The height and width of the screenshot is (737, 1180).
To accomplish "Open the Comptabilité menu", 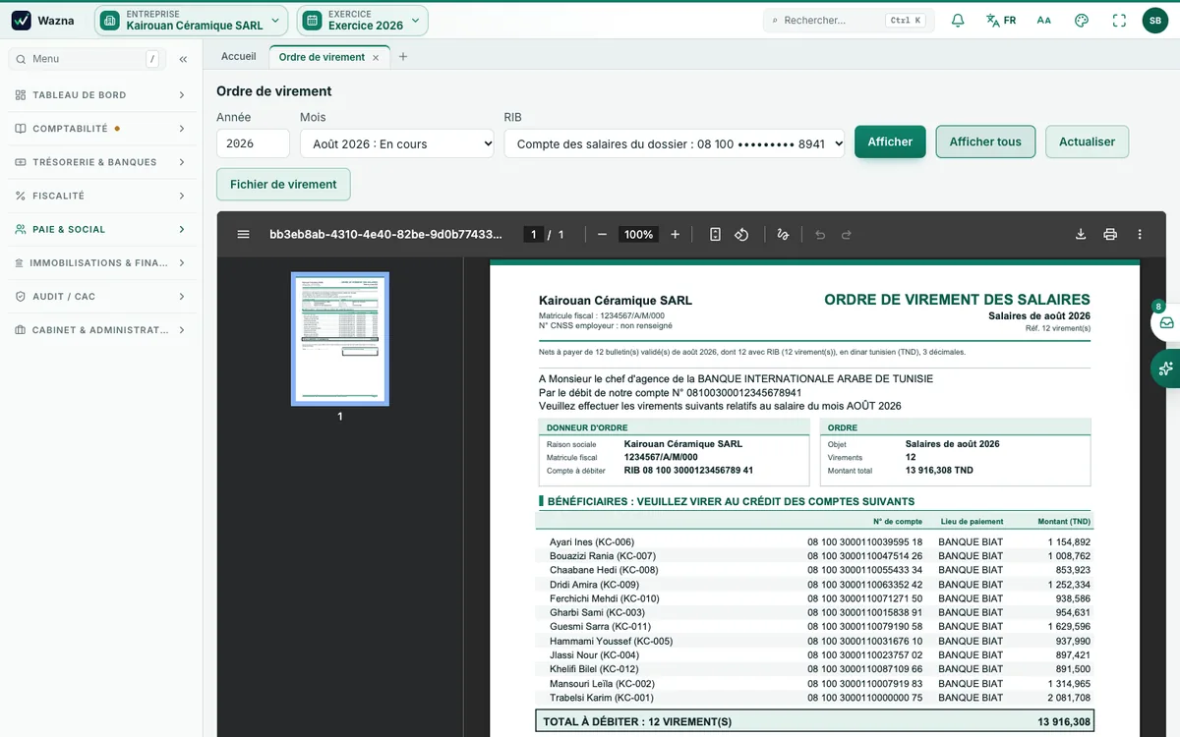I will click(101, 129).
